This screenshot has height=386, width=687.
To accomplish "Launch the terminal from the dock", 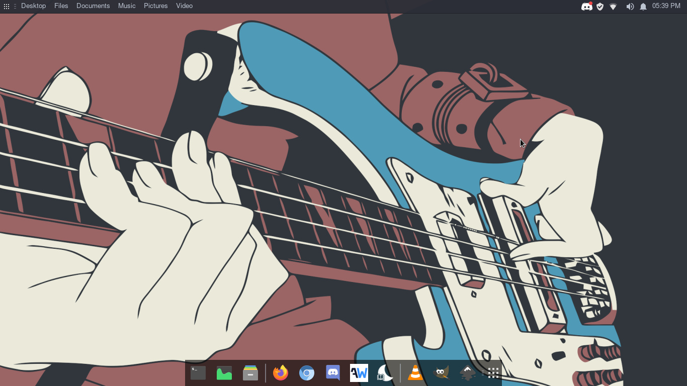I will [198, 373].
